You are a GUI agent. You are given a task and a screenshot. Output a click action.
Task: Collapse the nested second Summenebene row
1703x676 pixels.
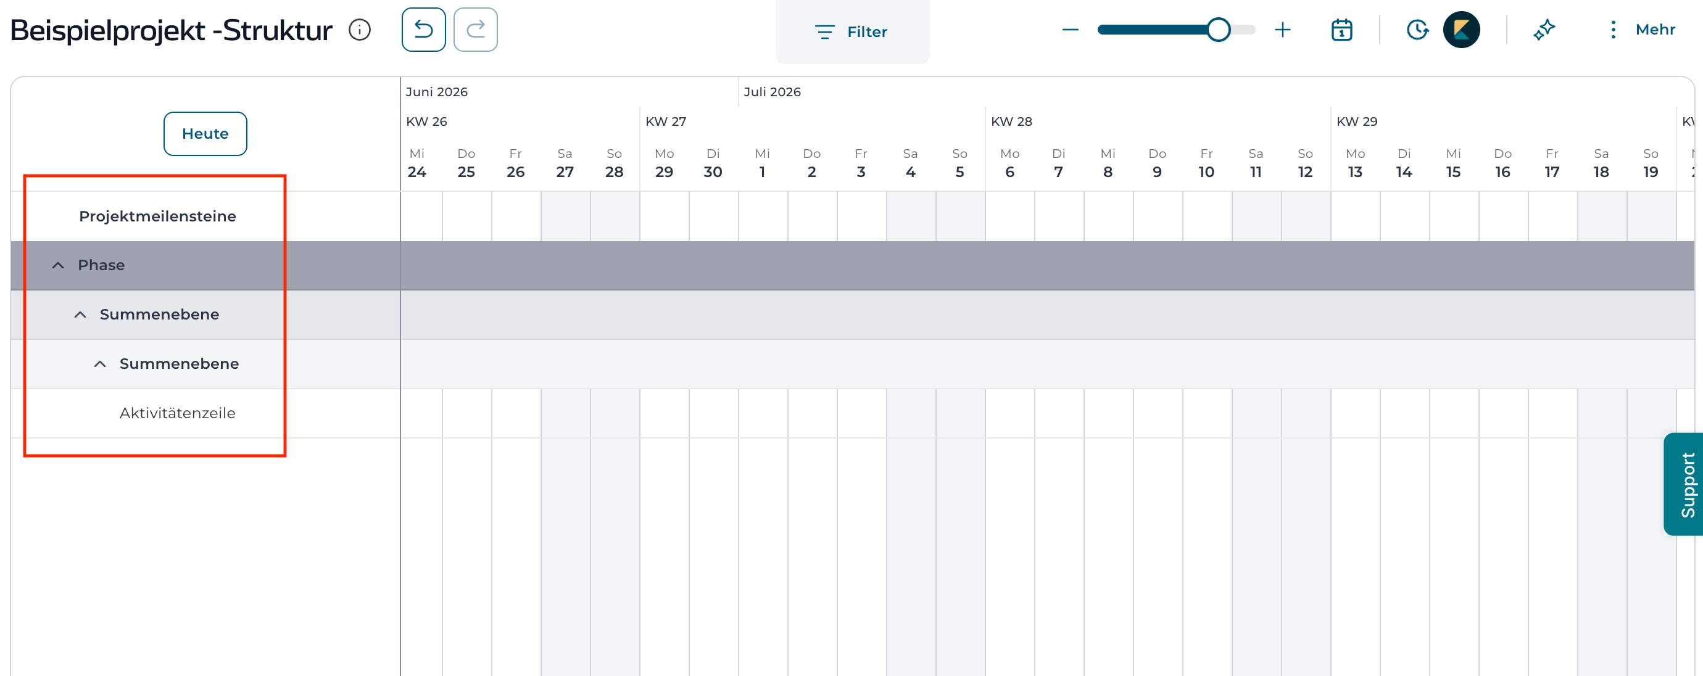point(100,364)
